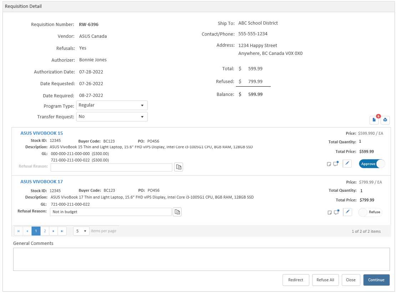Viewport: 396px width, 293px height.
Task: Click copy icon beside VivoBook 15 refusal reason
Action: 178,167
